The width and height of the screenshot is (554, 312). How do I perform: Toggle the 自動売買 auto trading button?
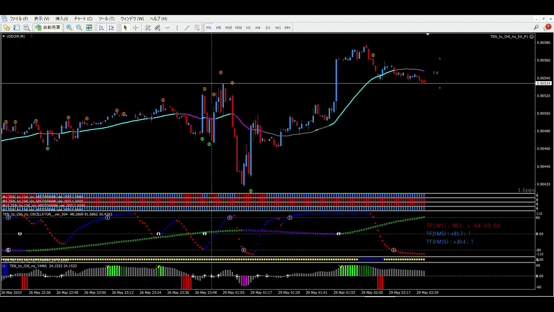tap(48, 27)
